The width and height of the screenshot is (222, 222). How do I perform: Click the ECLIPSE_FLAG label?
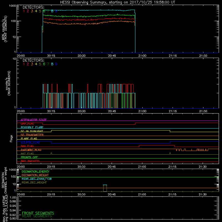tap(30, 142)
